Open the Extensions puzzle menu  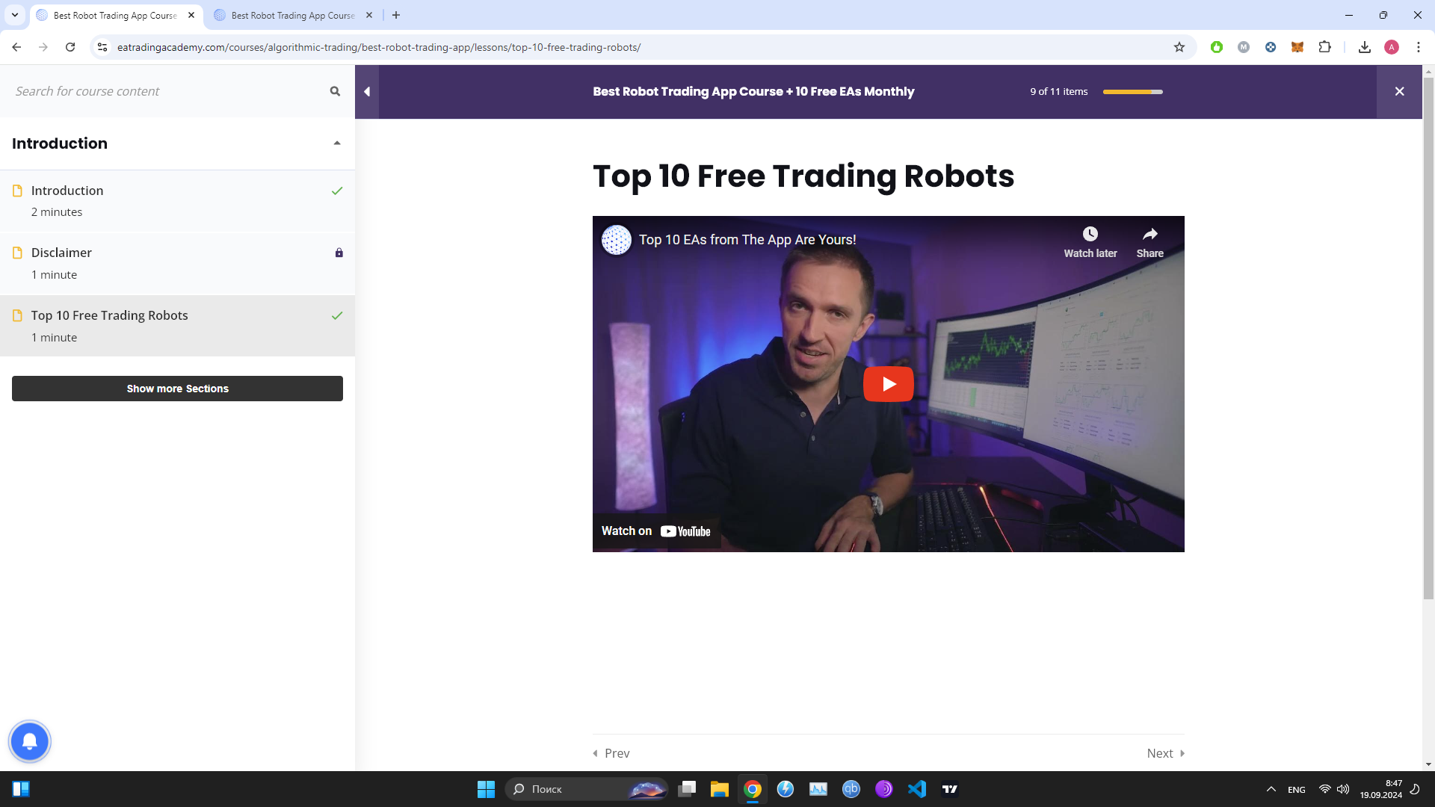point(1324,47)
